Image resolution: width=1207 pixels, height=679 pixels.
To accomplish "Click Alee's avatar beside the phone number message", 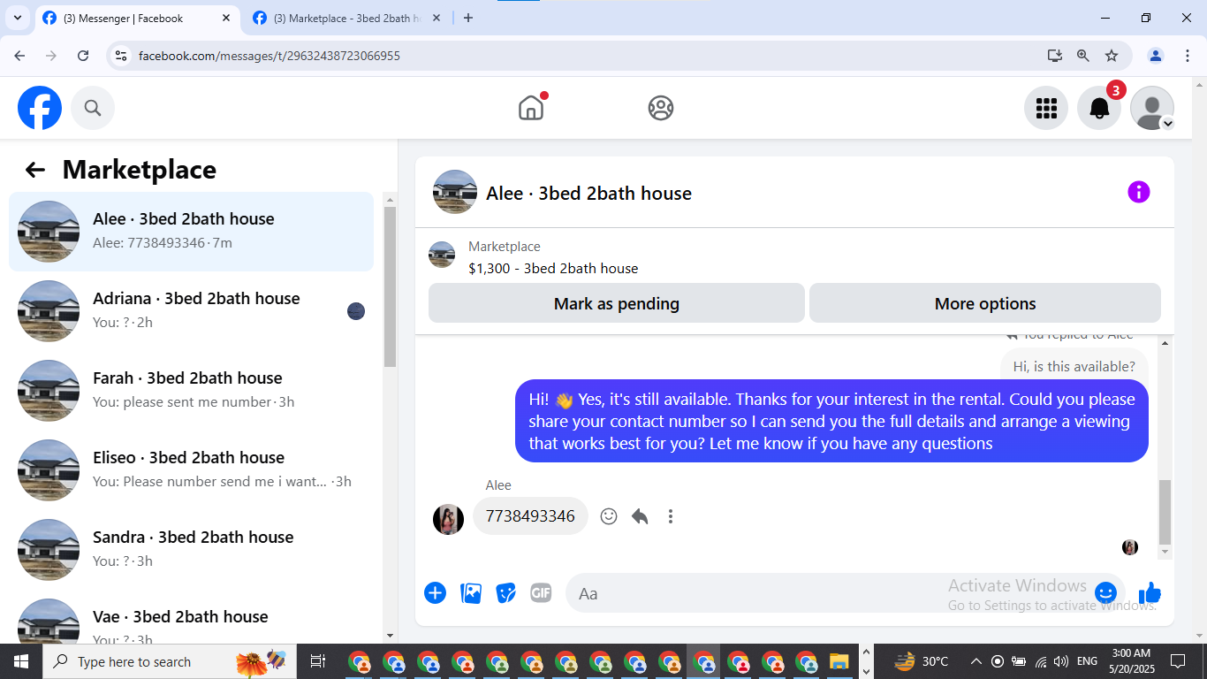I will [x=448, y=519].
